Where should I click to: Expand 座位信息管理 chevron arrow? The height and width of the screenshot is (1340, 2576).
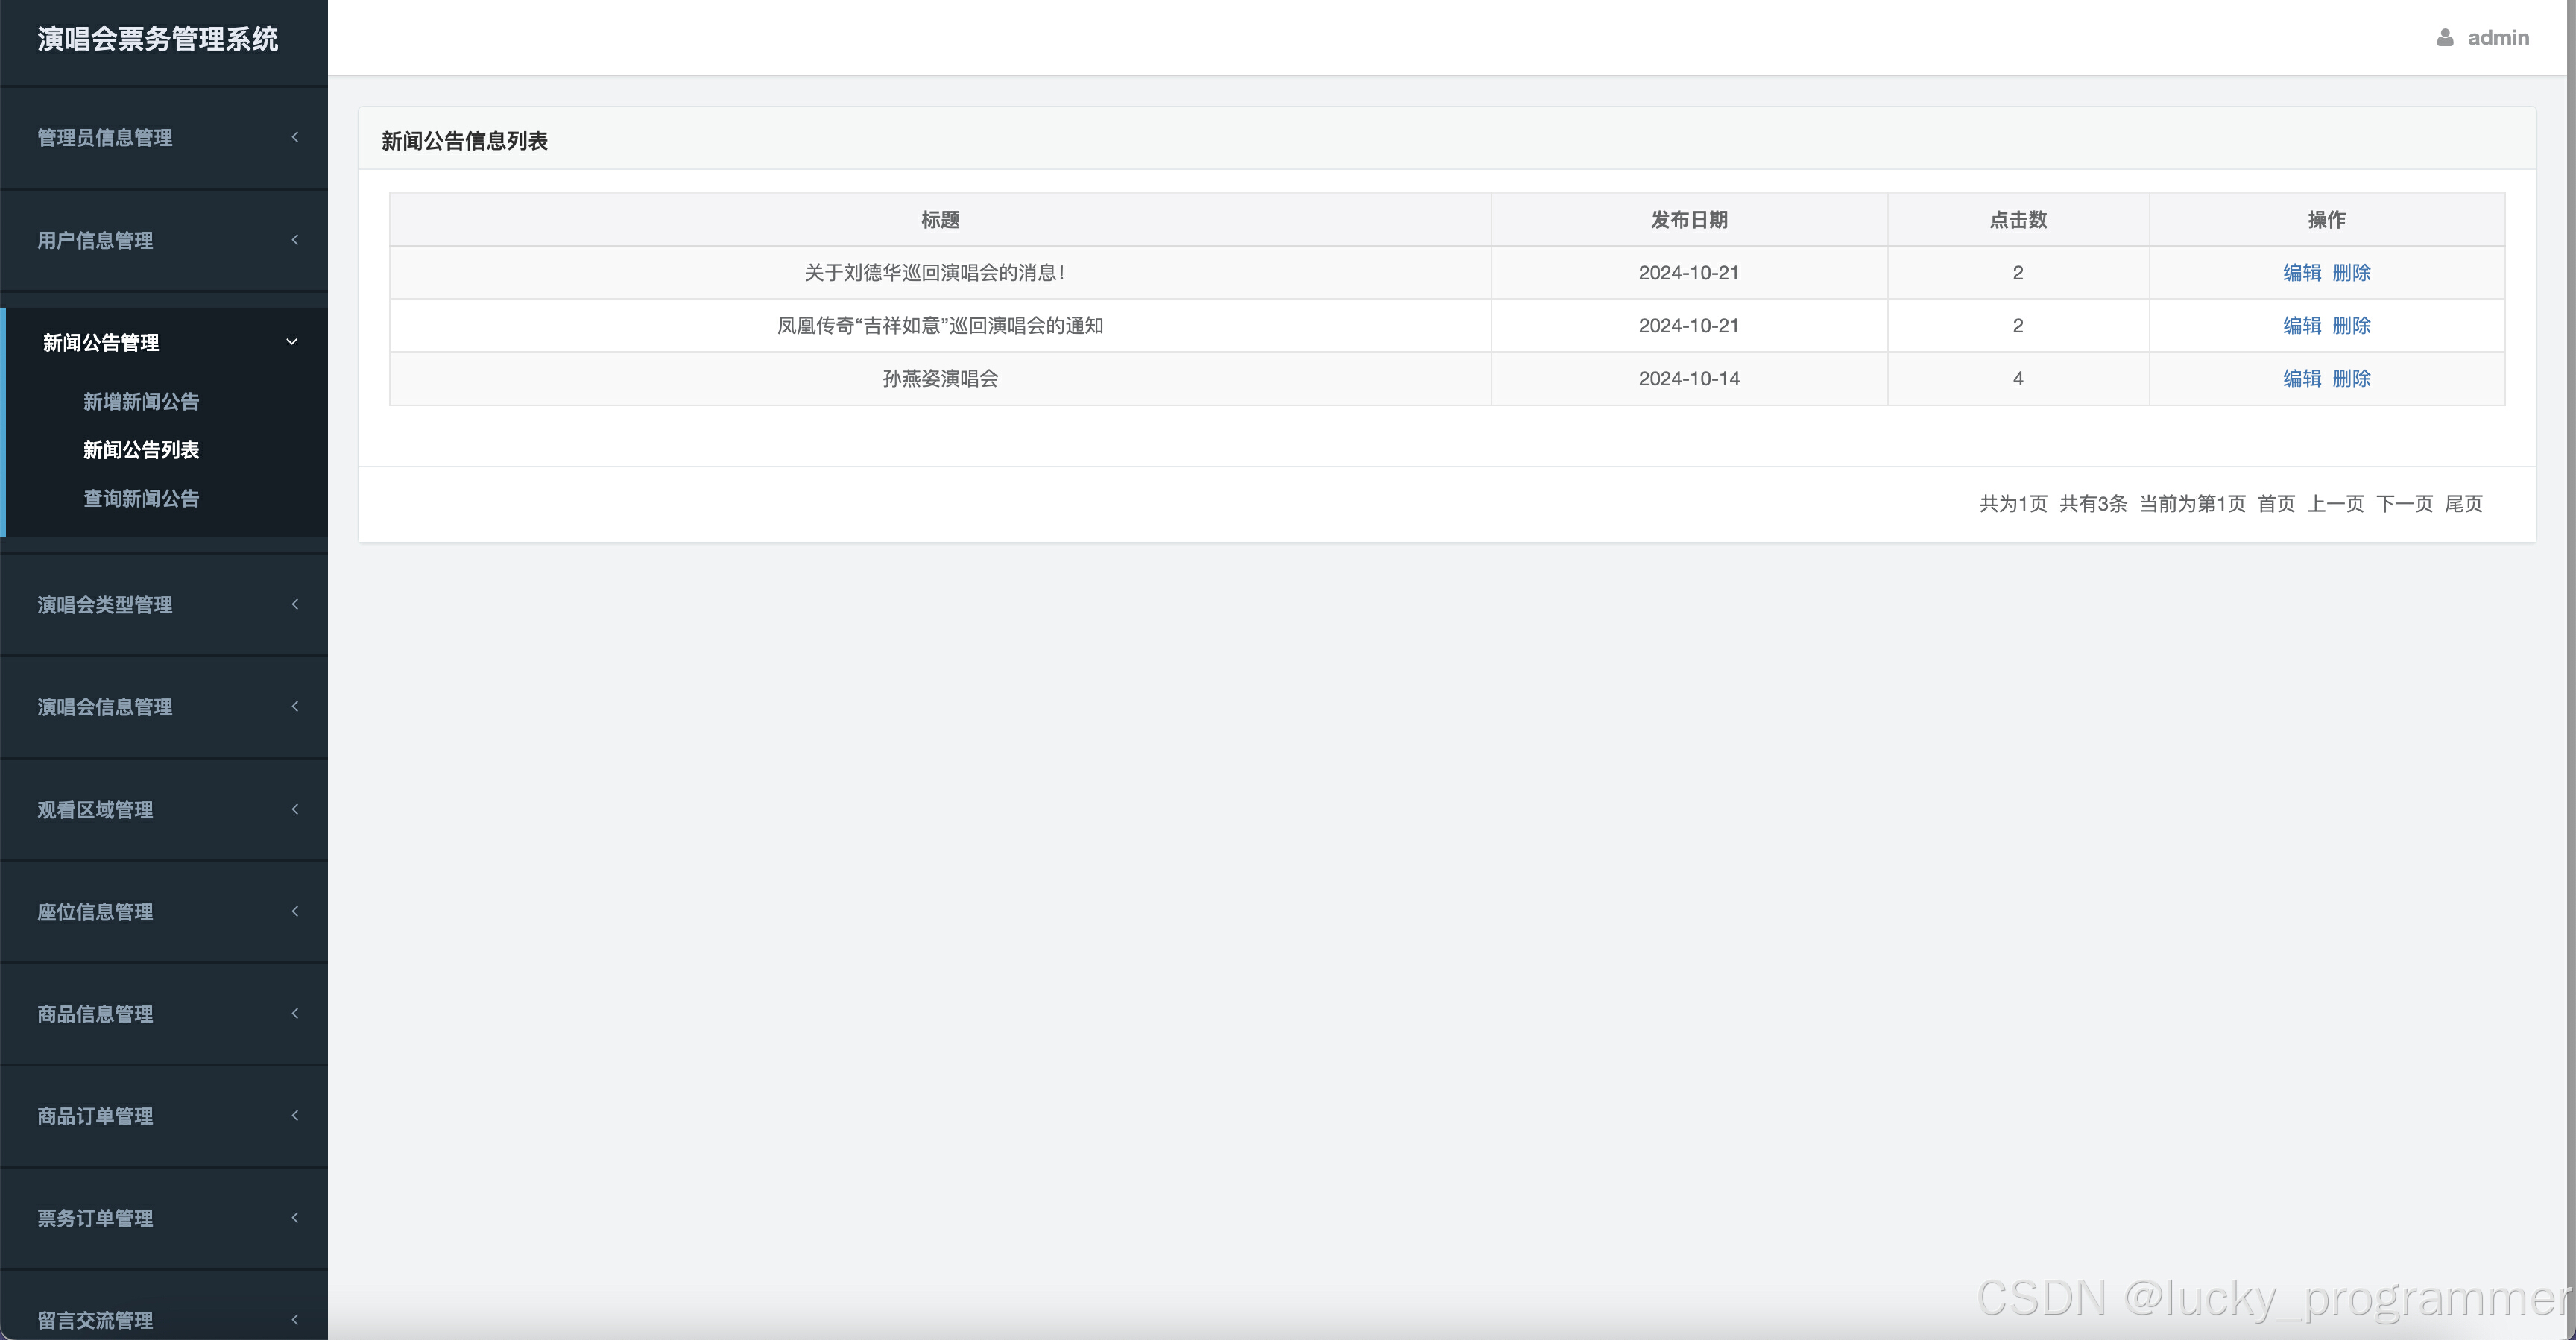pos(295,911)
